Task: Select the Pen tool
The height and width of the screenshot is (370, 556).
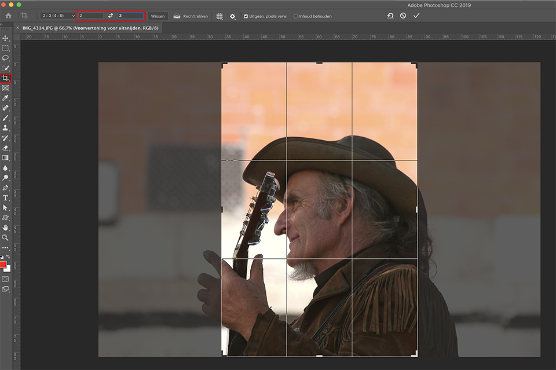Action: click(x=5, y=188)
